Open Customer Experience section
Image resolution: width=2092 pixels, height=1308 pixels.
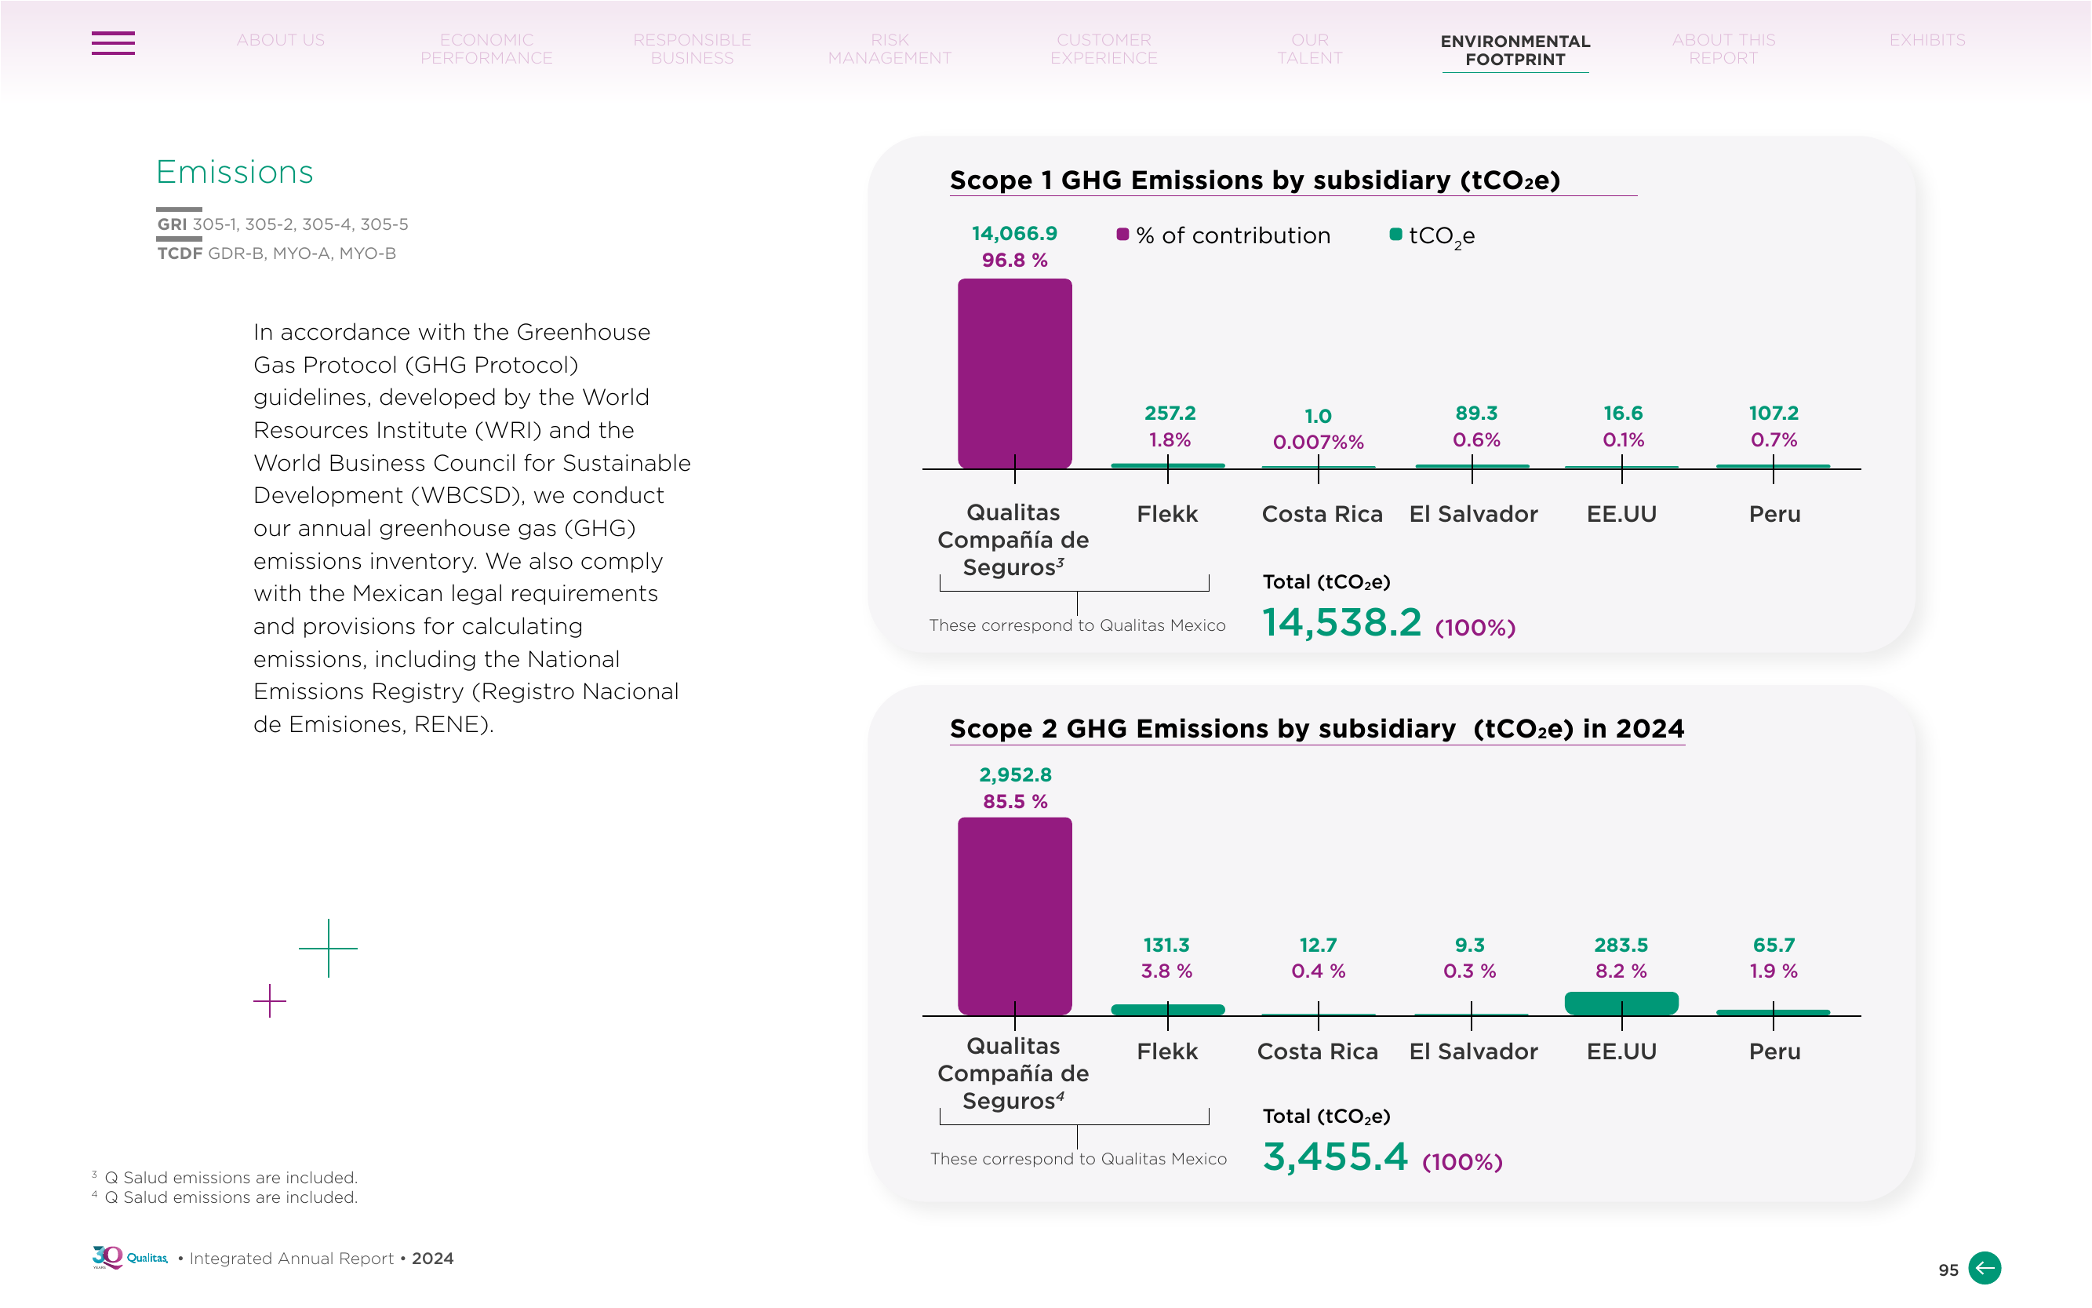tap(1104, 49)
